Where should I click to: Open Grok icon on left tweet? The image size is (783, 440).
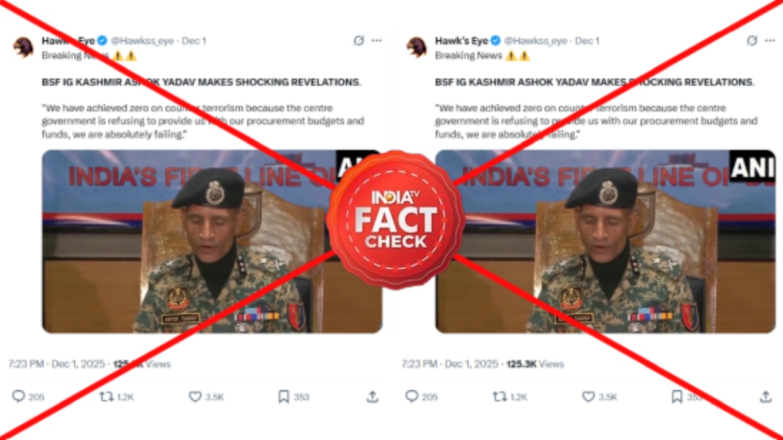[358, 40]
